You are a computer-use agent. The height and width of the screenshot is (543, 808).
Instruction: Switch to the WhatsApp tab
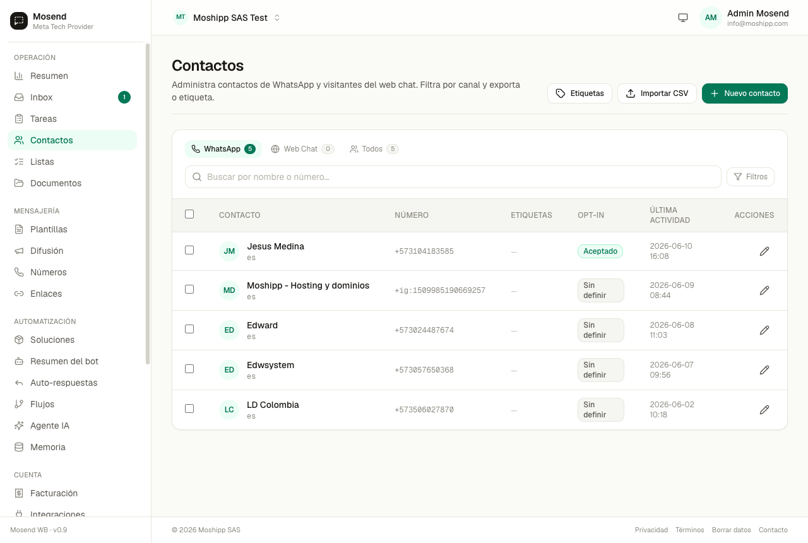223,149
